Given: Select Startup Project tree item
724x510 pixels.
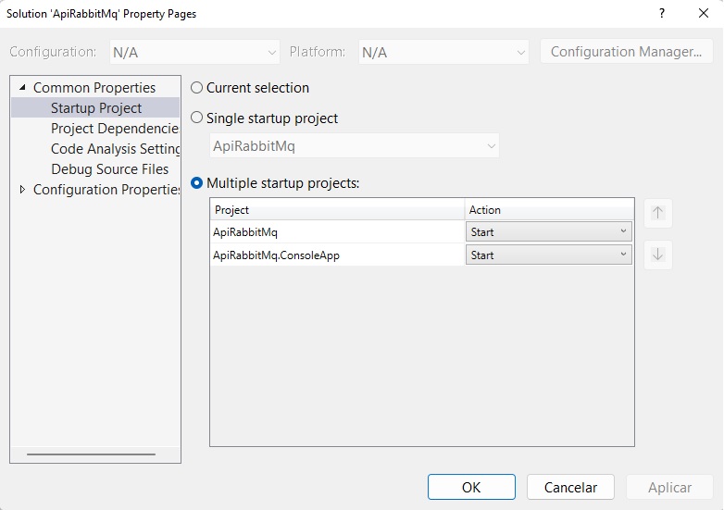Looking at the screenshot, I should pyautogui.click(x=95, y=108).
